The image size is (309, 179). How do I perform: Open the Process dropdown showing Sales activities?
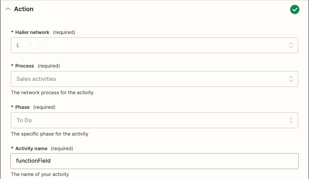pyautogui.click(x=154, y=79)
